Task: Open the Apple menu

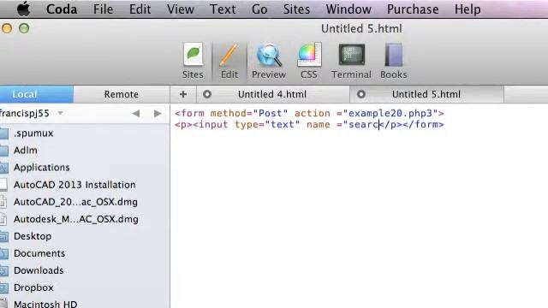Action: coord(23,9)
